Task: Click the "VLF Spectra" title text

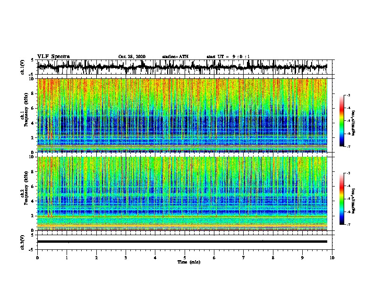Action: [x=53, y=57]
